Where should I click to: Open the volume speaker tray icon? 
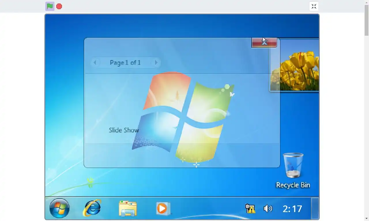pos(268,208)
